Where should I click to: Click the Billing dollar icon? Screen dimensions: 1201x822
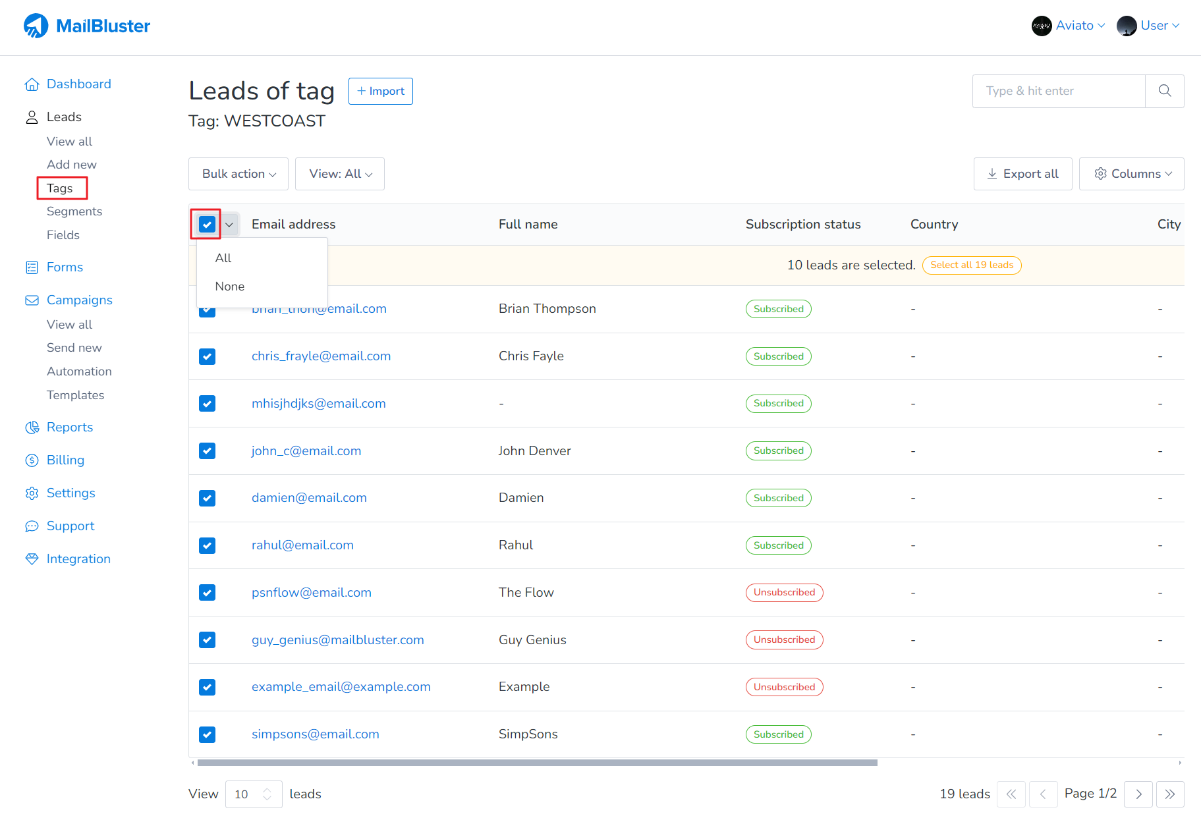click(32, 460)
